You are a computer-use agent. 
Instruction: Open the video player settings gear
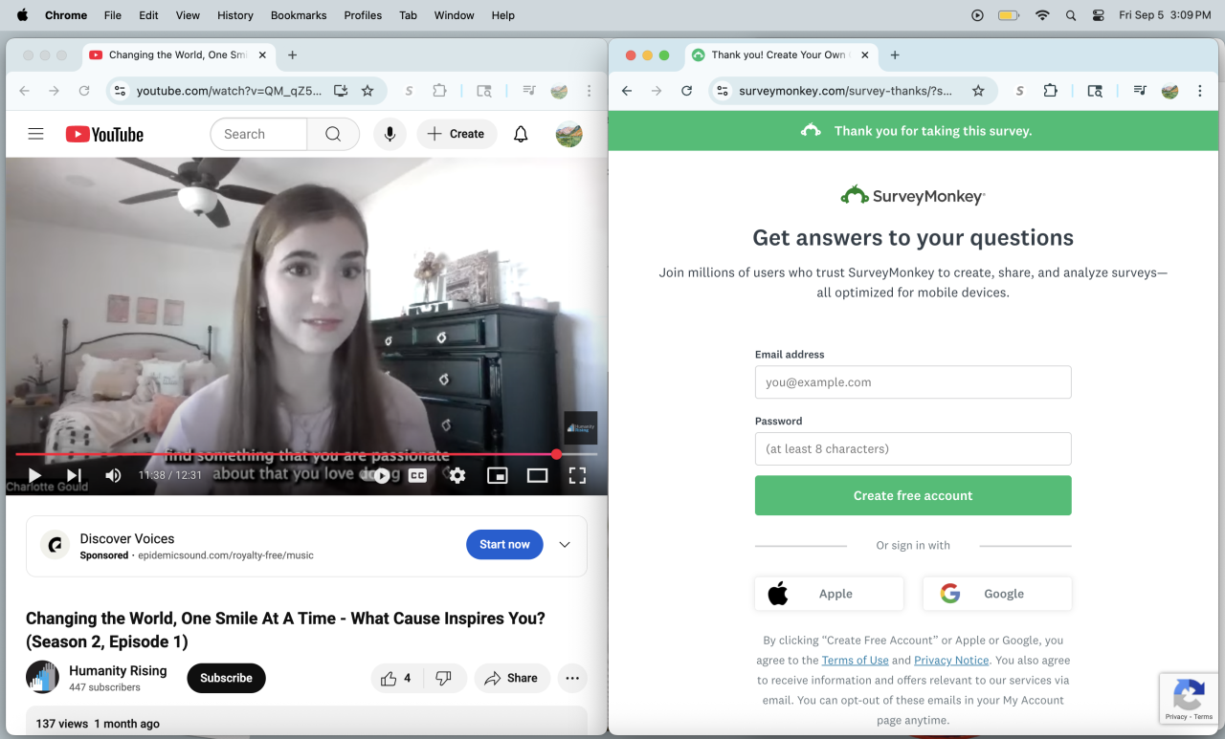tap(457, 475)
